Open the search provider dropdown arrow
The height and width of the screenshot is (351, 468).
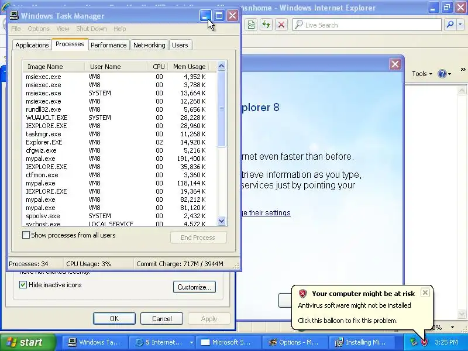point(460,25)
